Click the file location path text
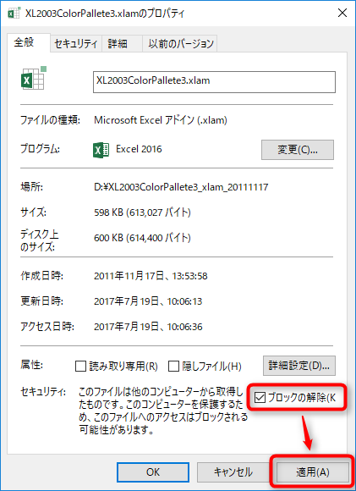The height and width of the screenshot is (491, 356). (181, 187)
